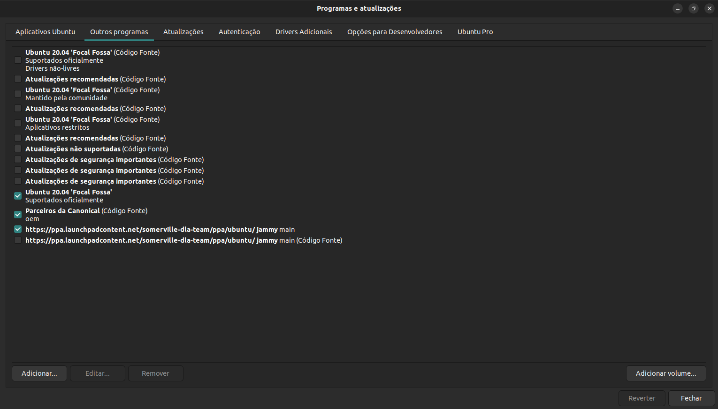Viewport: 718px width, 409px height.
Task: Show the Drivers Adicionais tab
Action: click(x=304, y=32)
